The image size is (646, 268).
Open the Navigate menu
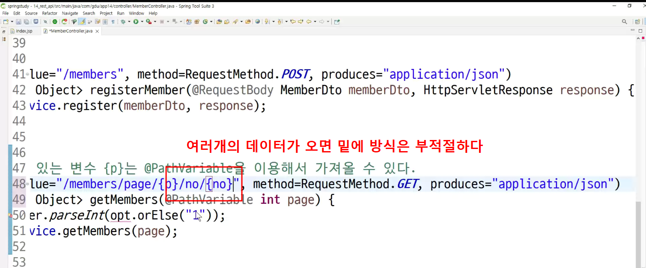click(70, 13)
